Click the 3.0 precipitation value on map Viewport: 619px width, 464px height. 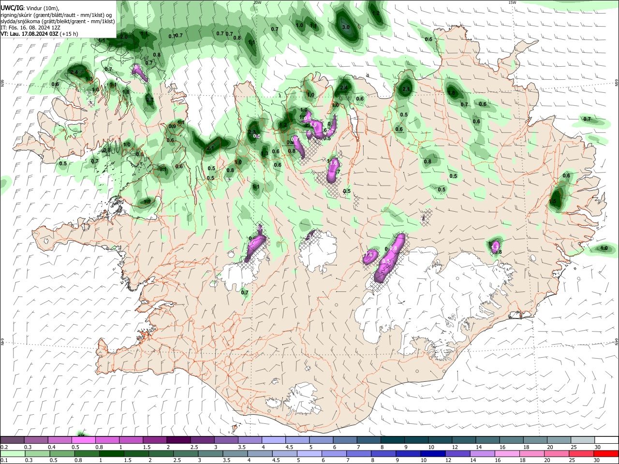tap(346, 28)
